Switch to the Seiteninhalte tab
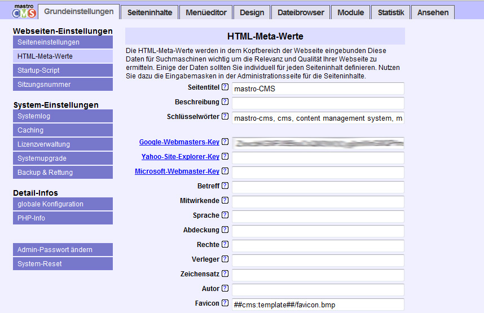Image resolution: width=484 pixels, height=313 pixels. 149,12
